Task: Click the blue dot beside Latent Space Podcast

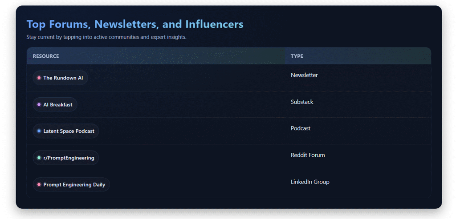Action: click(x=39, y=131)
